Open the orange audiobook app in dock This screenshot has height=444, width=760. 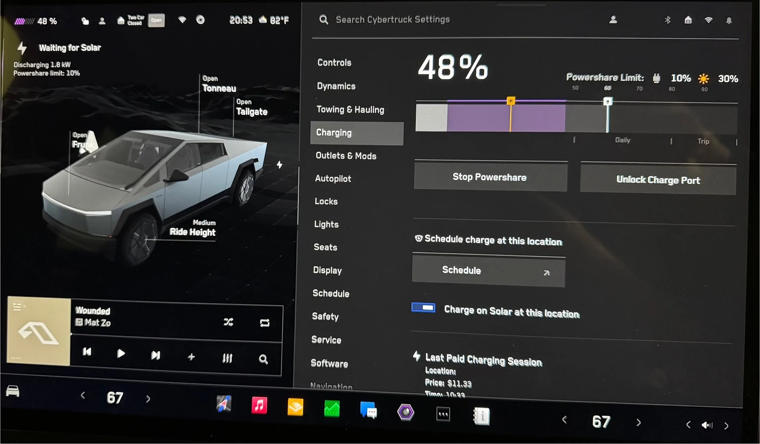[x=295, y=408]
